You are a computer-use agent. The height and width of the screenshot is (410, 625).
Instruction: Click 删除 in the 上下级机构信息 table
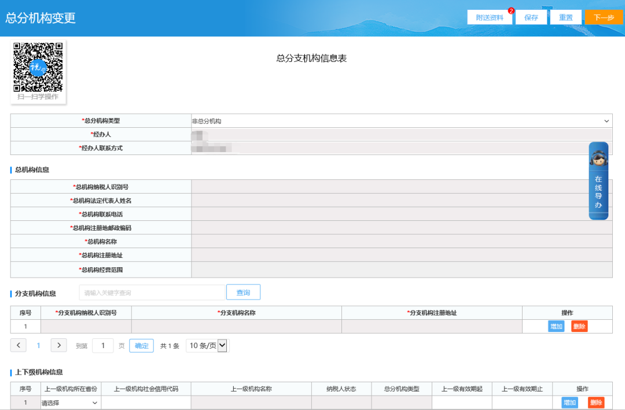pos(596,402)
